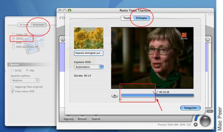Click the start trim marker on the timeline
This screenshot has width=223, height=132.
pyautogui.click(x=120, y=98)
